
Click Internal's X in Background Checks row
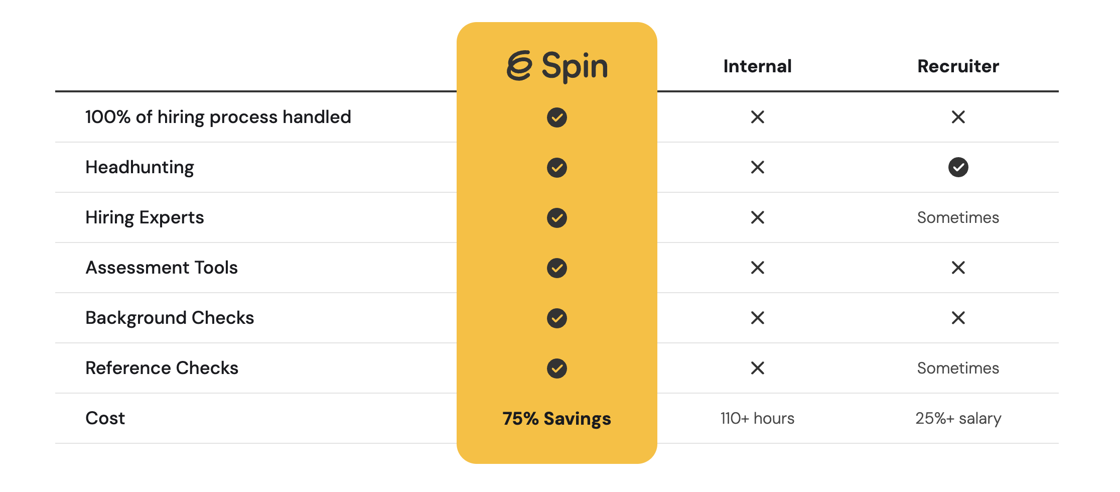tap(757, 318)
